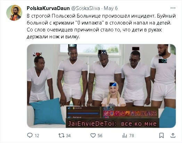Open the three-dot more options menu

click(x=173, y=8)
